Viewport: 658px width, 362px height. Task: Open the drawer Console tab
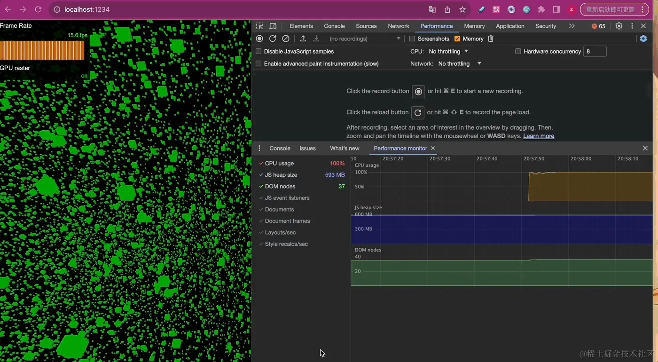(280, 148)
